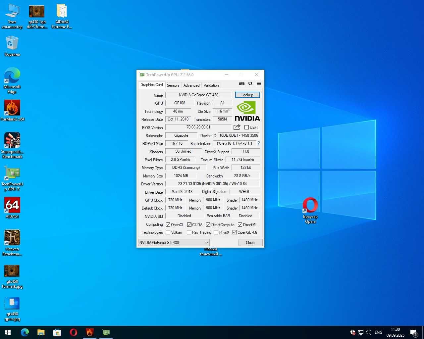Click the Memory Type value DDR3 (Samsung)
This screenshot has height=339, width=424.
coord(186,168)
